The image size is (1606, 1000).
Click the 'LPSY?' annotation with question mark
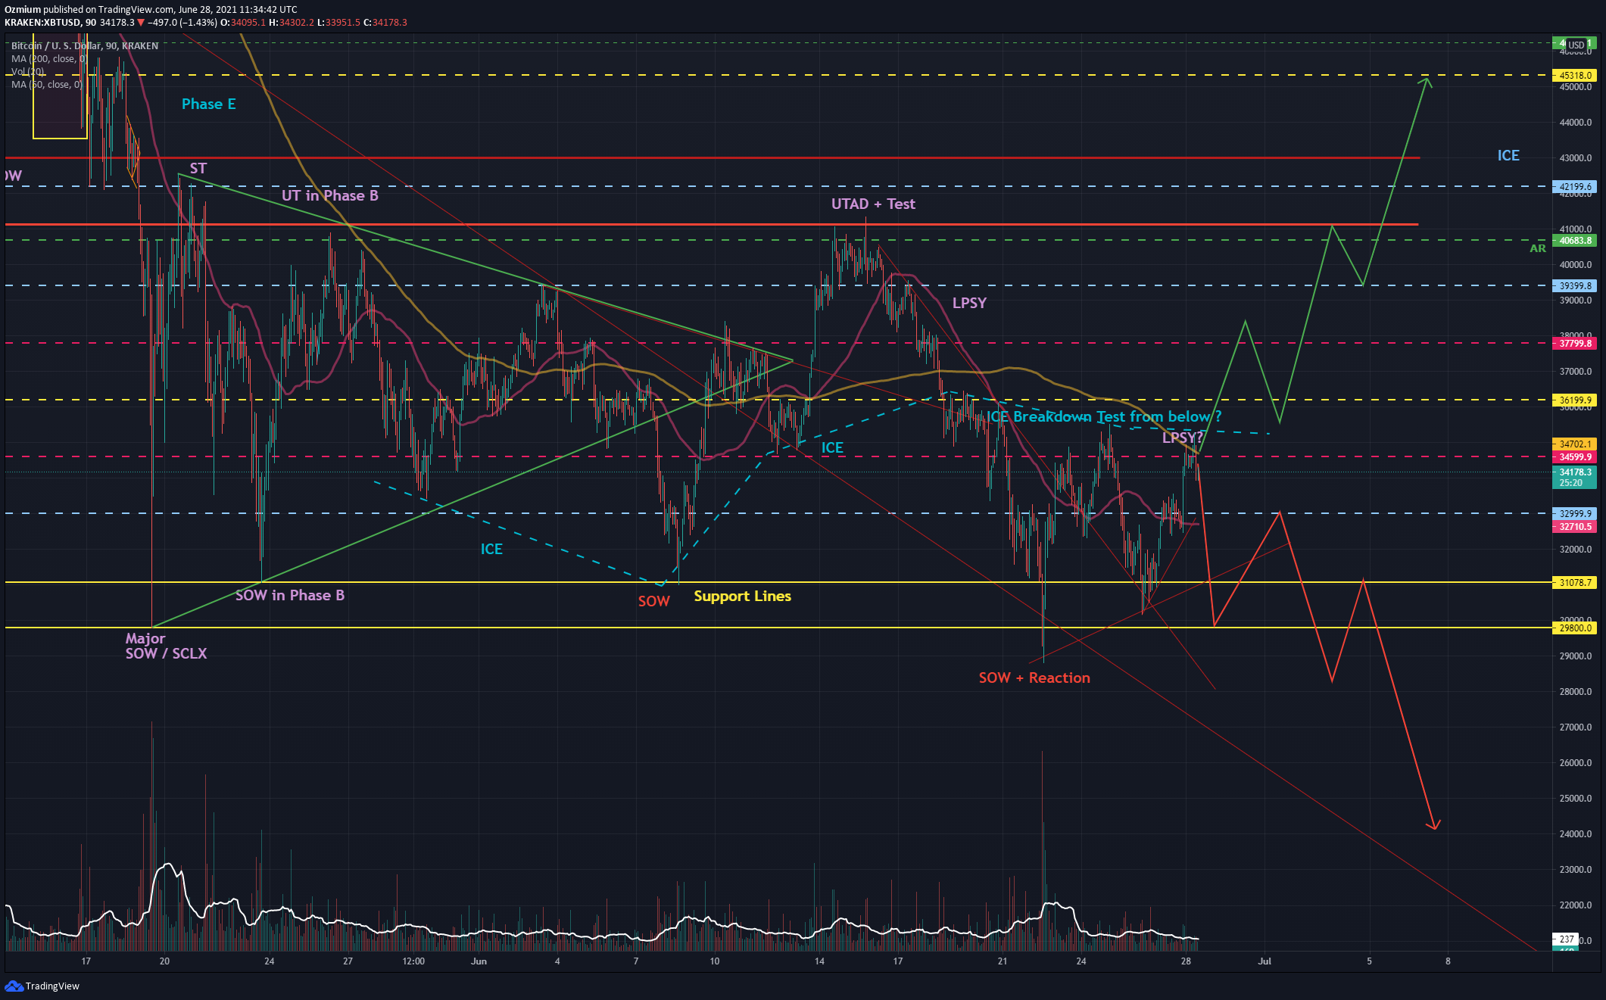point(1183,437)
